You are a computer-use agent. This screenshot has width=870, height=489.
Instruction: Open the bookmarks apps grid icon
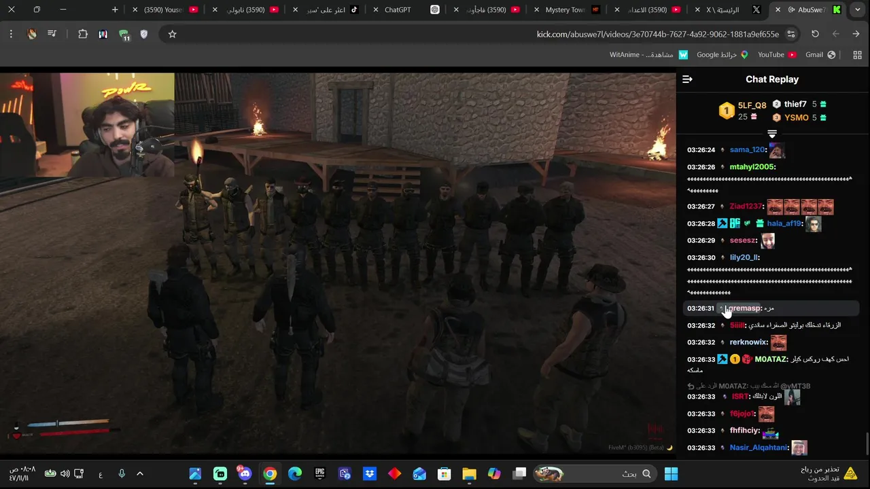coord(857,55)
